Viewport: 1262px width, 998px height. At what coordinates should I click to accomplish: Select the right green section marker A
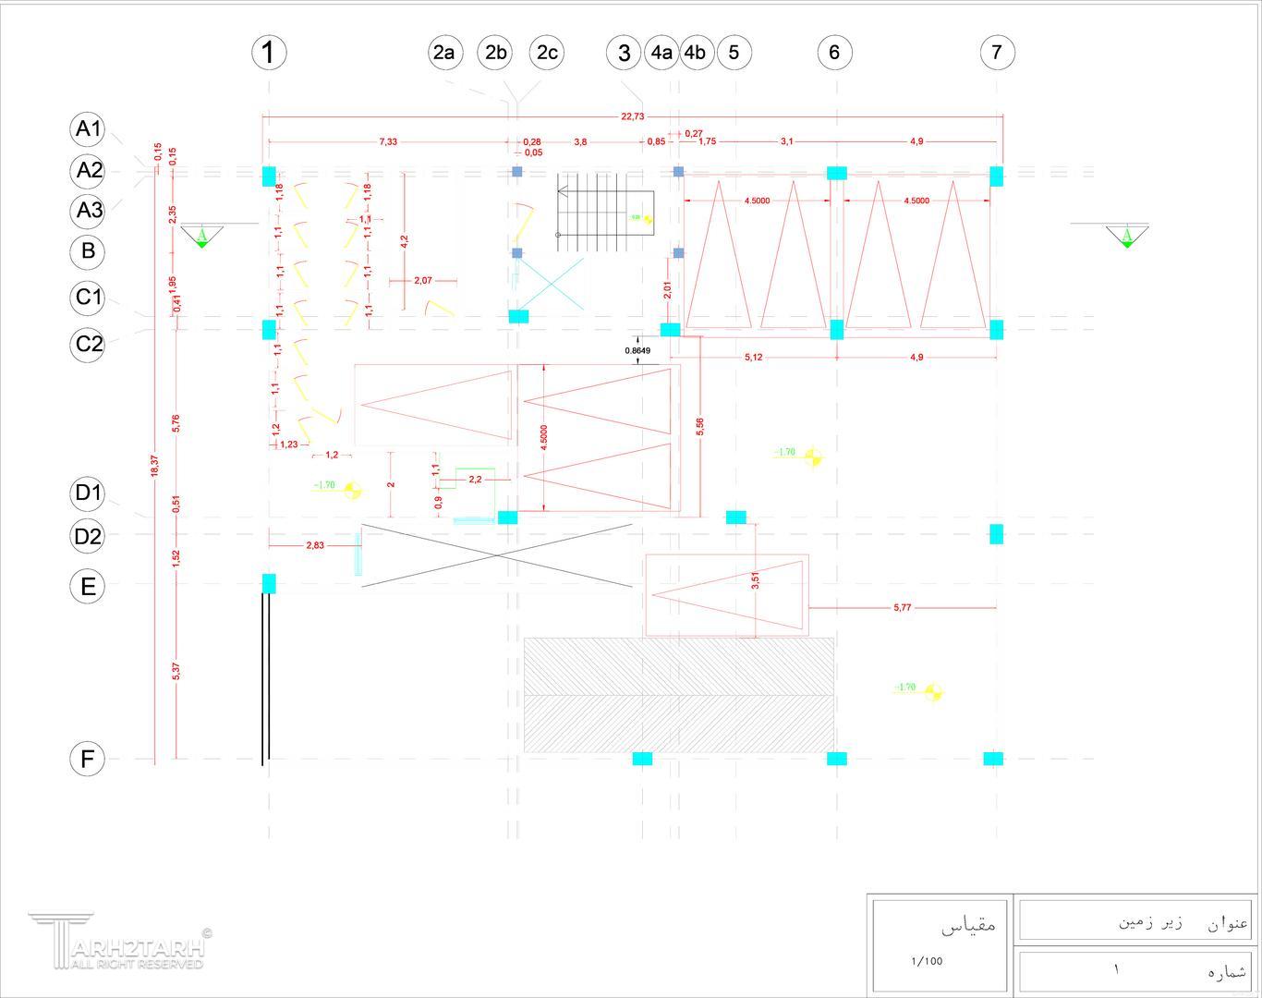[x=1127, y=237]
